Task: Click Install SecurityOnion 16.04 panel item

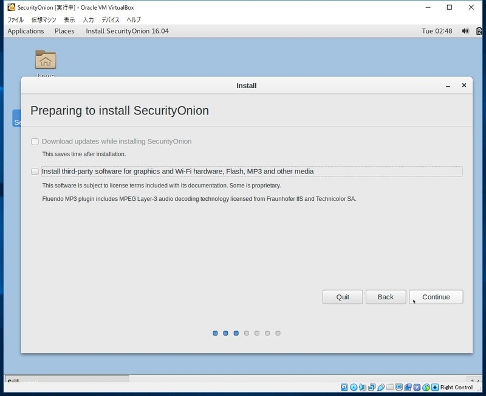Action: [128, 31]
